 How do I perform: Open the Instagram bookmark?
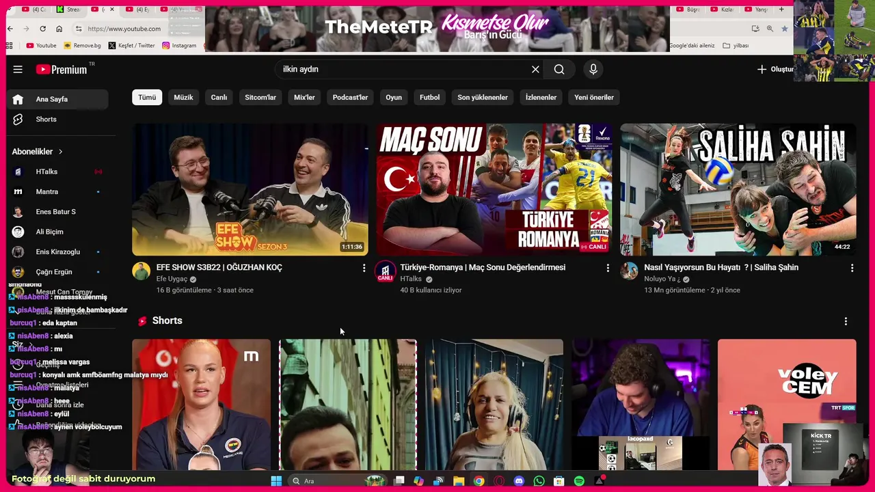click(x=179, y=46)
